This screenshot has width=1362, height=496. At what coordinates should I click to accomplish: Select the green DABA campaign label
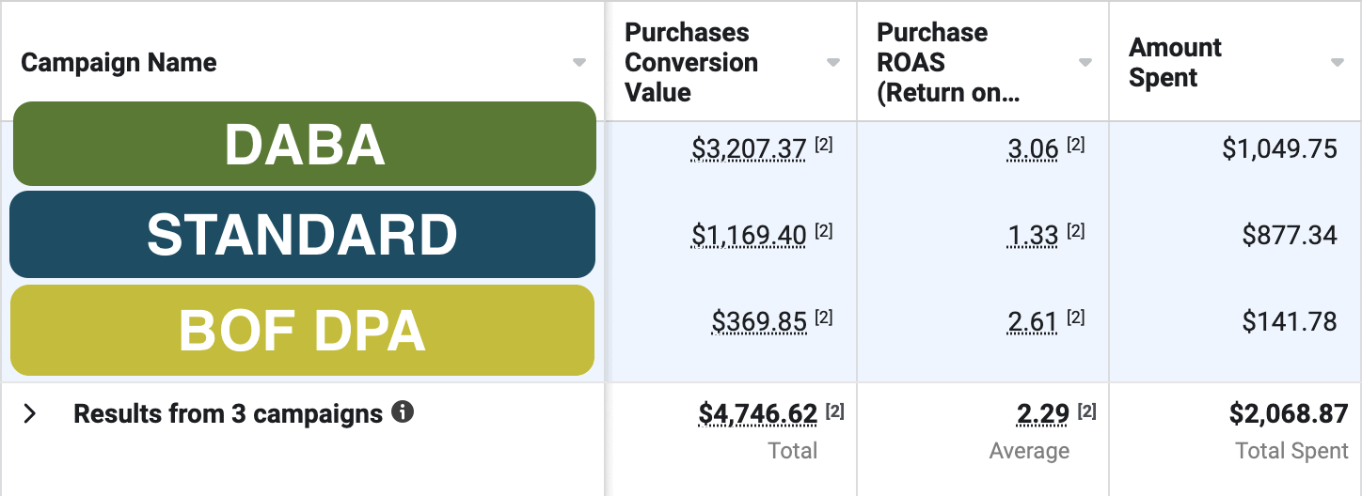point(305,145)
